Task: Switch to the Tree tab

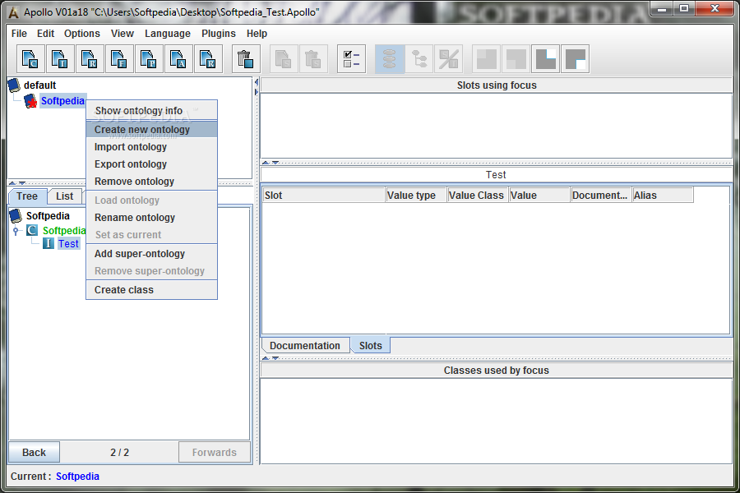Action: pyautogui.click(x=27, y=196)
